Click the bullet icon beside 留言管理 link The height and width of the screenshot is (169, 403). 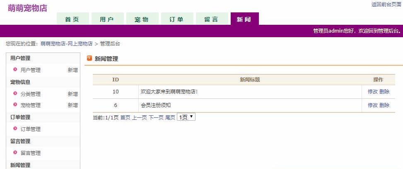click(x=15, y=153)
